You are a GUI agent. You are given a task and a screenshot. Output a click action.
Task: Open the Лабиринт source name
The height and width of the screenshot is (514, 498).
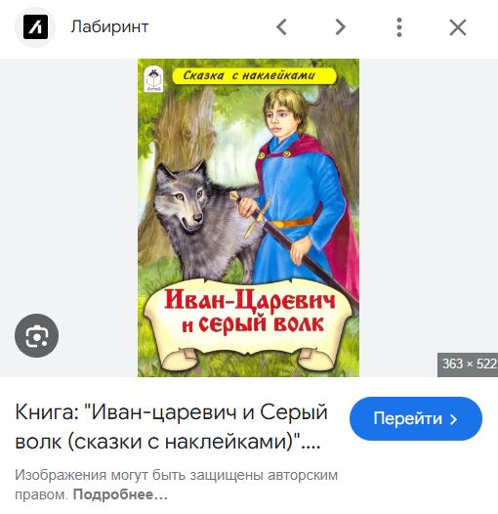click(109, 26)
